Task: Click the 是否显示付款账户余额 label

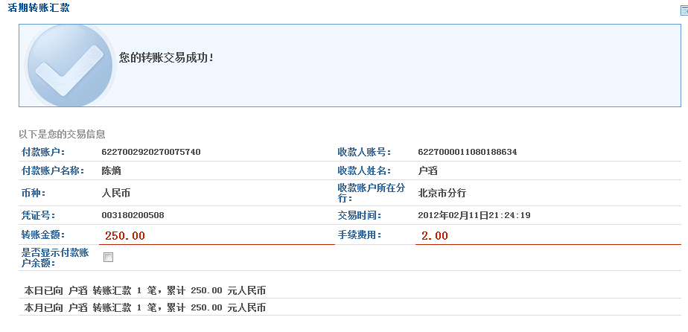Action: [x=55, y=258]
